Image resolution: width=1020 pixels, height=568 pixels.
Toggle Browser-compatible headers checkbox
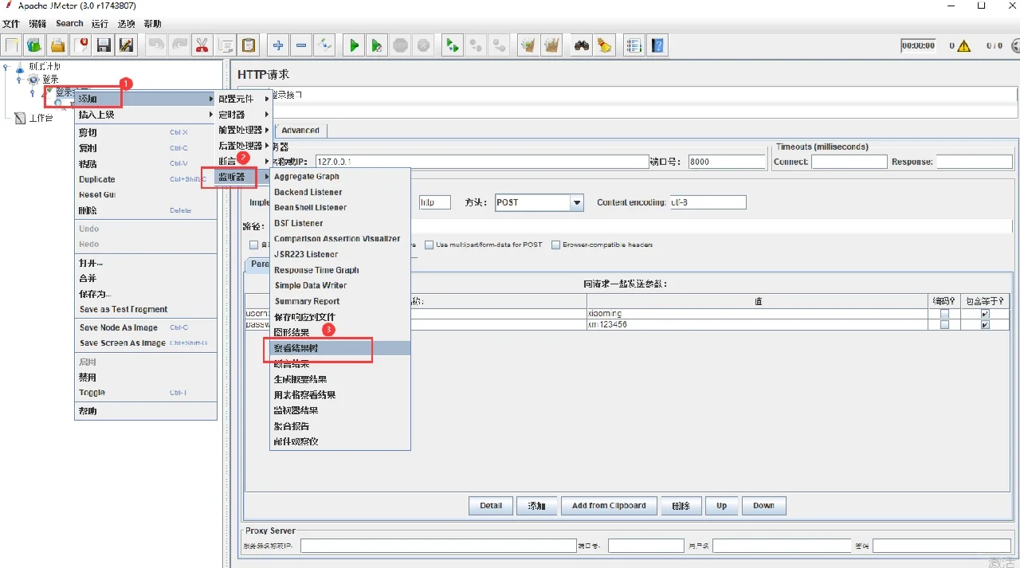click(x=556, y=245)
